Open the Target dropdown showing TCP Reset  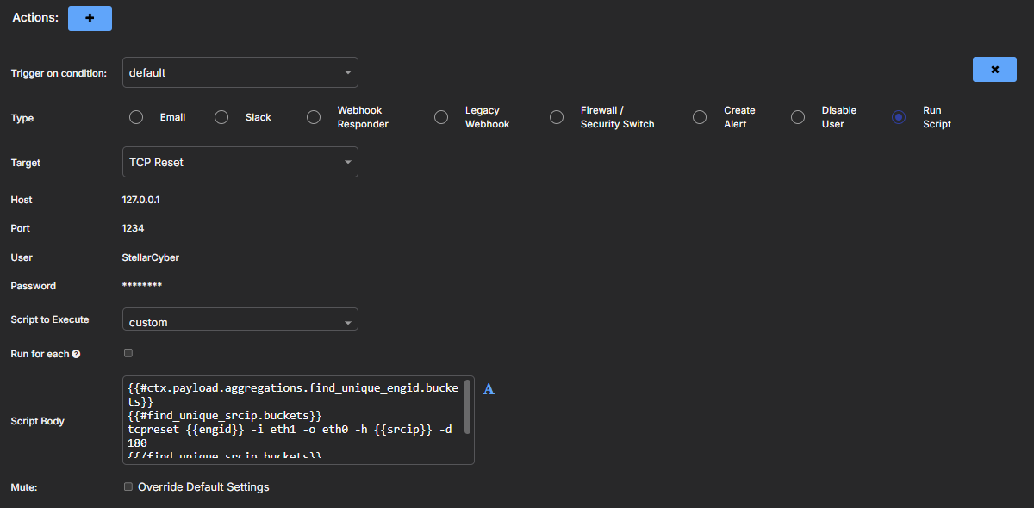point(240,162)
